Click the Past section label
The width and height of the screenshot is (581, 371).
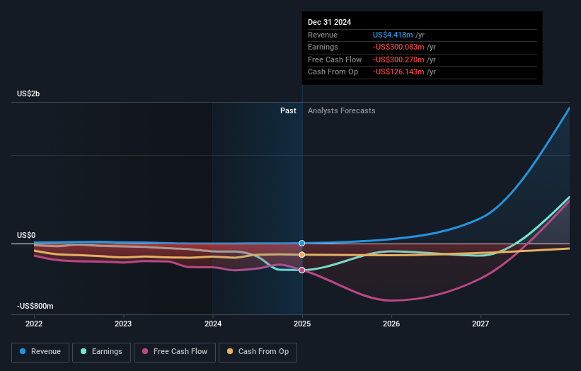coord(288,110)
